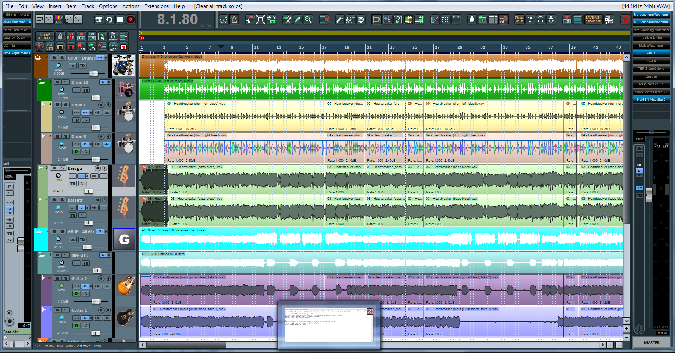The width and height of the screenshot is (675, 353).
Task: Open the Insert menu
Action: (x=55, y=6)
